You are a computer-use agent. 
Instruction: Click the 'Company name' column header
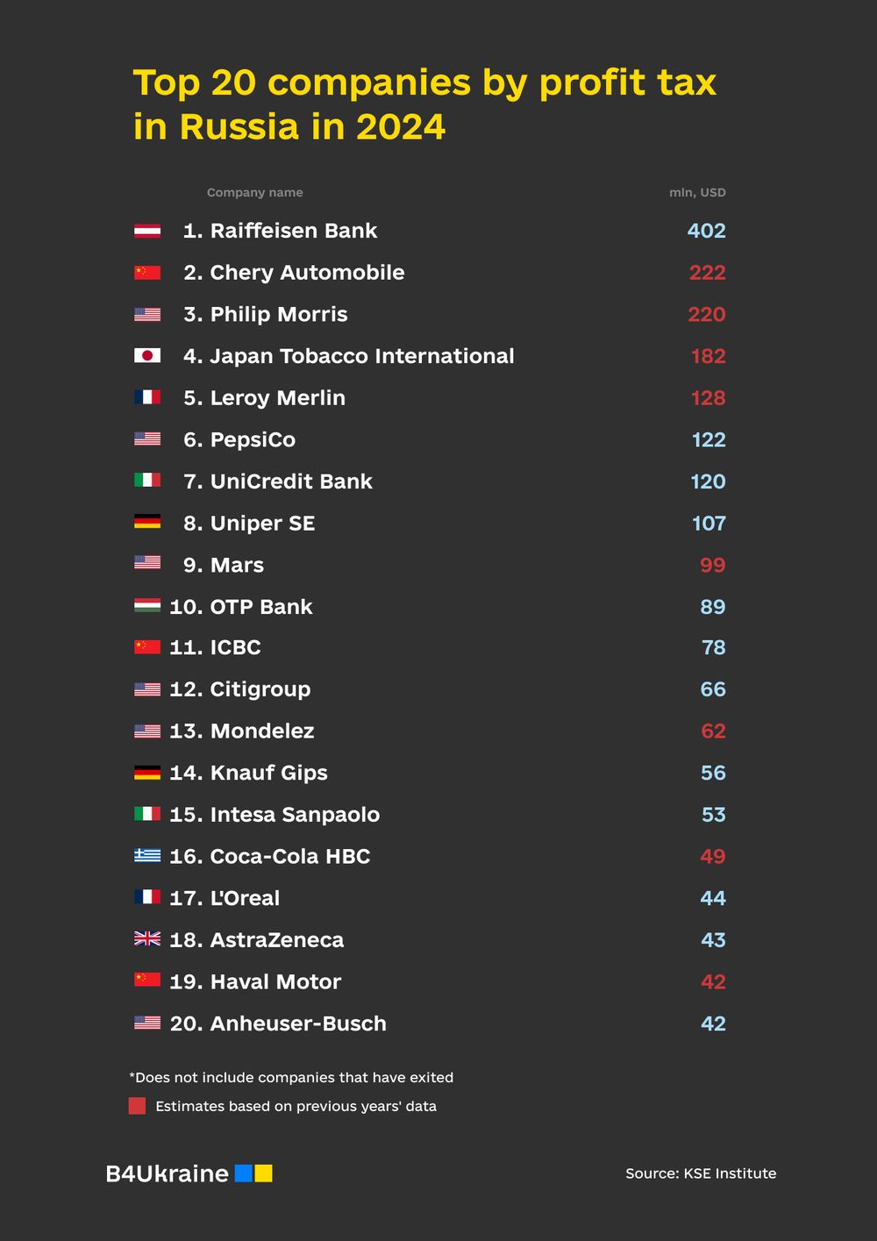click(x=254, y=193)
